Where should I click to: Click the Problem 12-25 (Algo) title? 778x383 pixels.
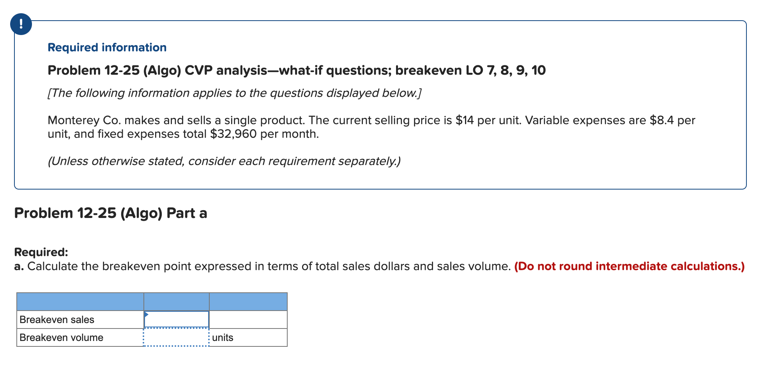click(x=297, y=70)
